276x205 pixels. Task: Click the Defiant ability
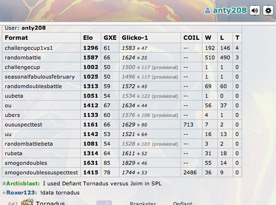click(182, 203)
